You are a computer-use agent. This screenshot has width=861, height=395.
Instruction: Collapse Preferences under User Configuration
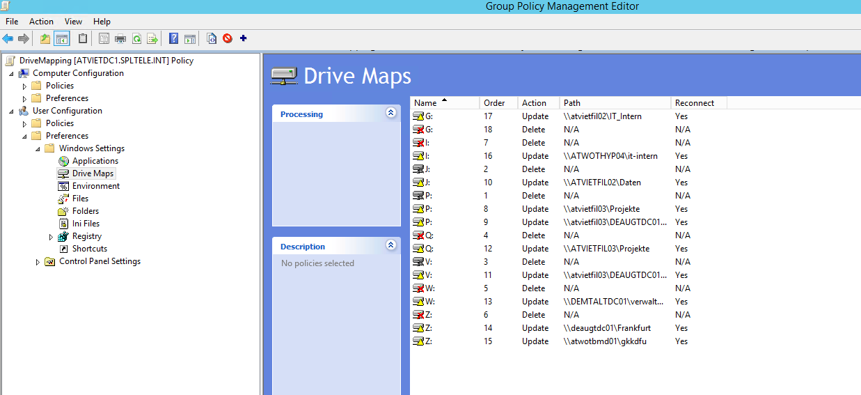25,137
